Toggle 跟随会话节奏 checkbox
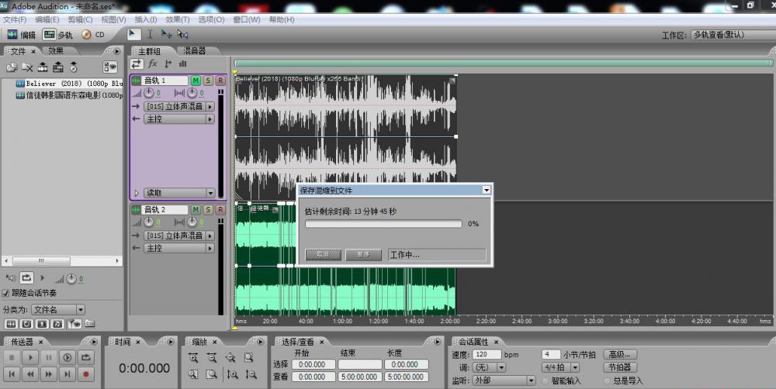 (x=6, y=293)
